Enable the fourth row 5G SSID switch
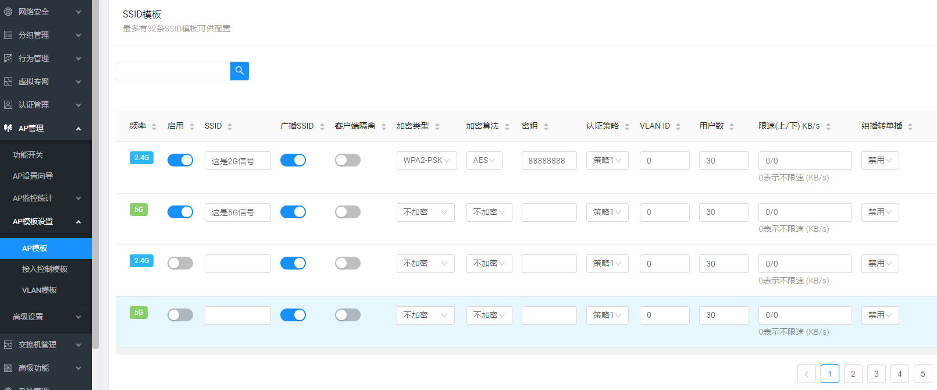937x390 pixels. pyautogui.click(x=180, y=315)
